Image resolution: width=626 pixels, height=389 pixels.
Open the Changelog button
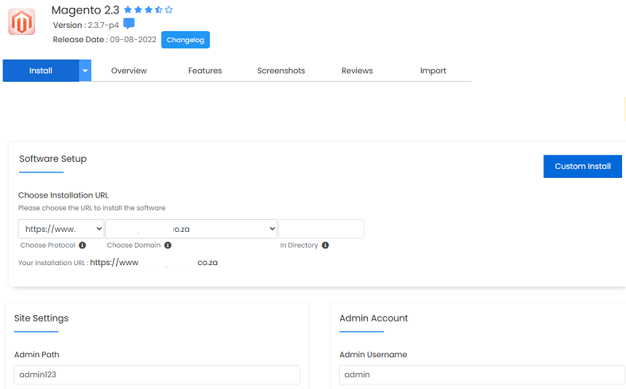185,40
